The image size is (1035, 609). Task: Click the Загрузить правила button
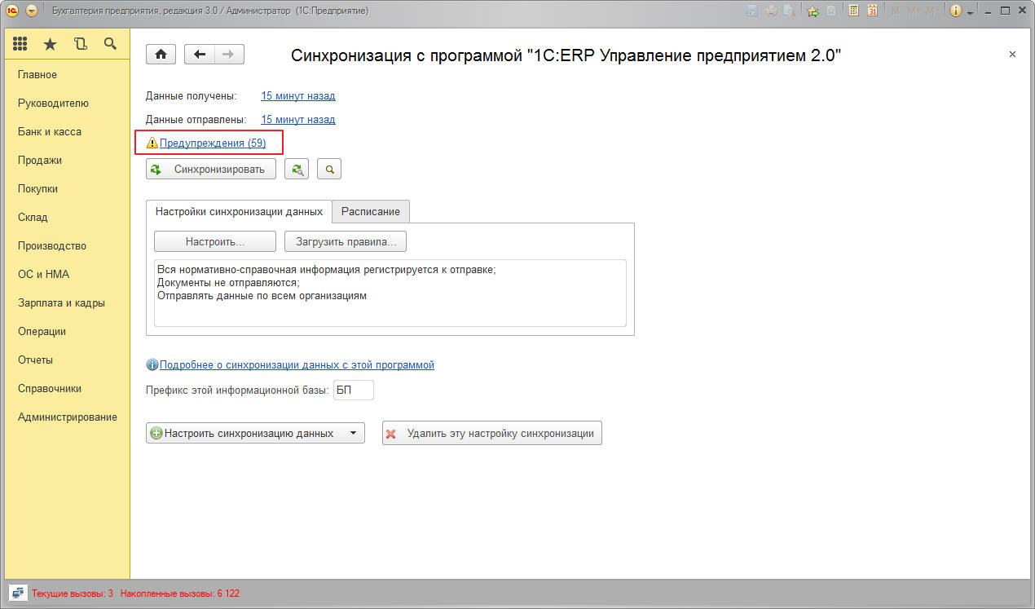345,242
